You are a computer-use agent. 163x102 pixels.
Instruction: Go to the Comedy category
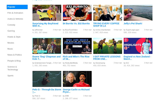11,25
